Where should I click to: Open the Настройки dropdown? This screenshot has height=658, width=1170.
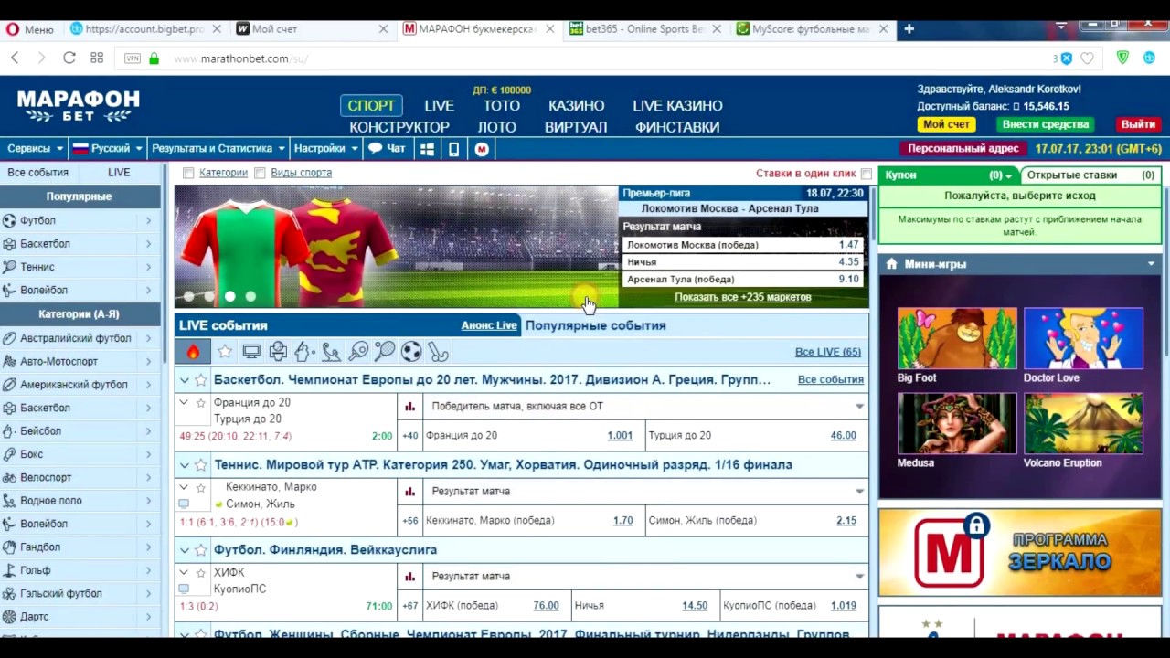tap(326, 148)
